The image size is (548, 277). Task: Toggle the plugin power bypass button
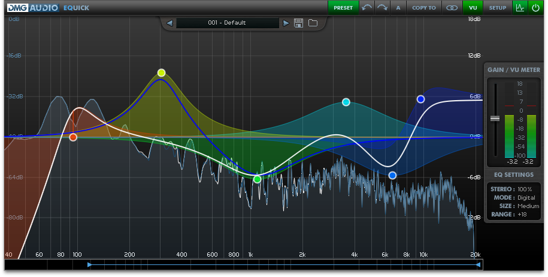point(536,7)
